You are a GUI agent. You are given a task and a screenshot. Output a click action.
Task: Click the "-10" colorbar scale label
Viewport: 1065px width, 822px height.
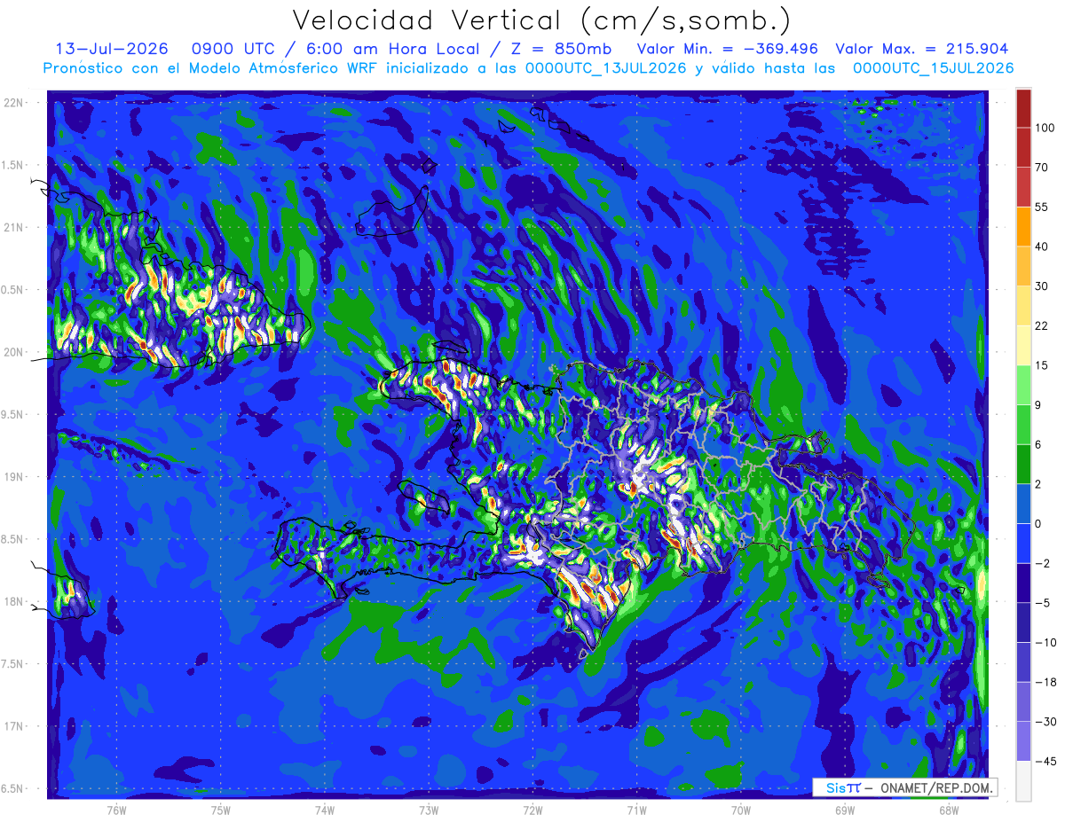click(1045, 643)
